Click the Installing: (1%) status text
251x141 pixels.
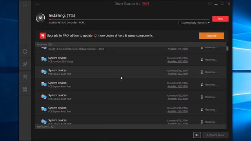[x=62, y=16]
